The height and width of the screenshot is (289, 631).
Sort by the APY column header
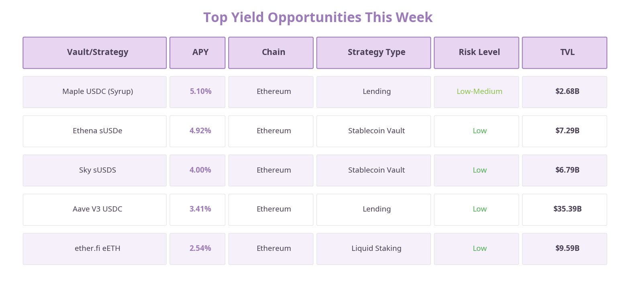[x=200, y=53]
